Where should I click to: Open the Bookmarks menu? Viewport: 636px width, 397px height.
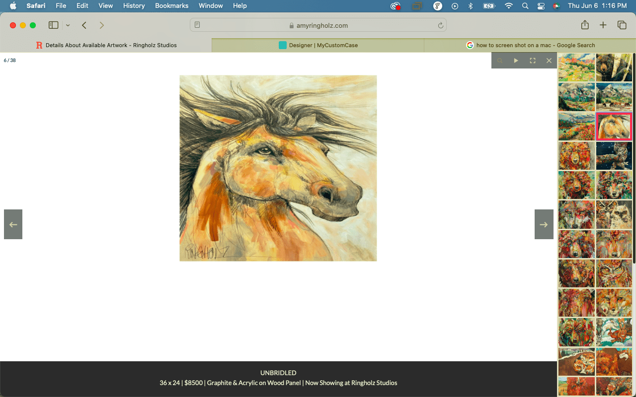[172, 6]
